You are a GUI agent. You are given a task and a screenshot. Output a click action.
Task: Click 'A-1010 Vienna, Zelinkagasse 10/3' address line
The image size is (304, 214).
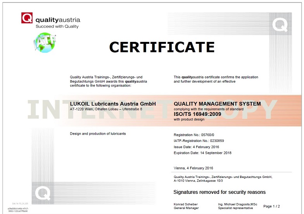click(x=198, y=181)
